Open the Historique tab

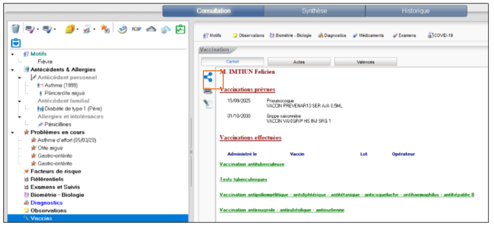415,11
